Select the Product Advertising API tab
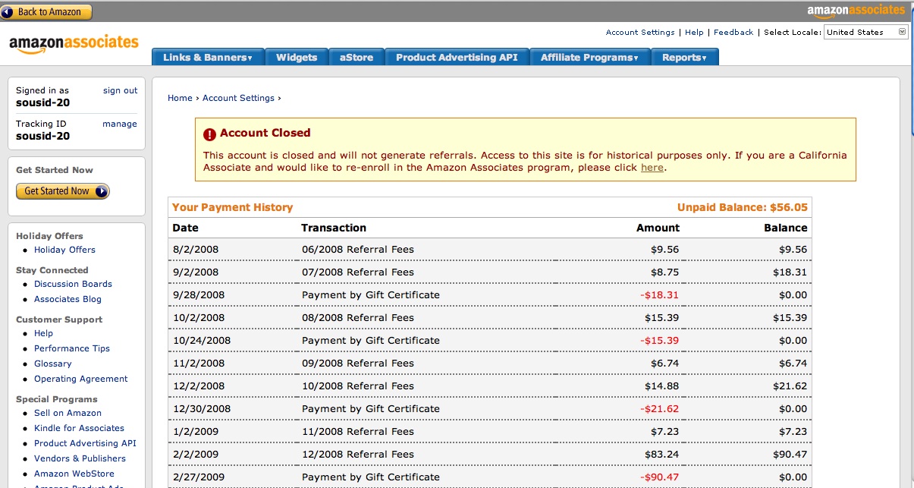Viewport: 914px width, 488px height. click(457, 58)
